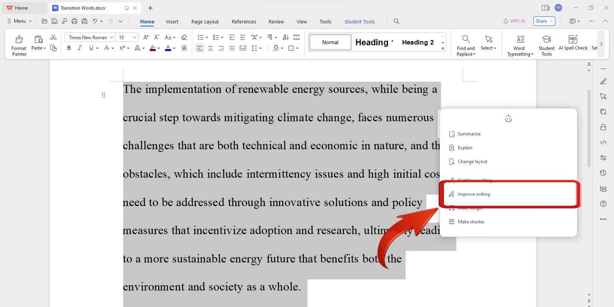This screenshot has width=614, height=307.
Task: Click the Print icon in quick access bar
Action: [x=74, y=21]
